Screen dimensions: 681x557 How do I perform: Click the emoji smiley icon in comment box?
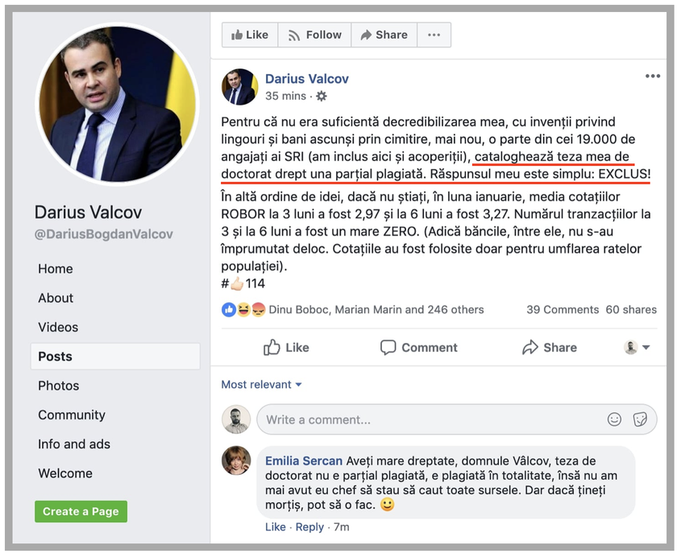pyautogui.click(x=614, y=419)
